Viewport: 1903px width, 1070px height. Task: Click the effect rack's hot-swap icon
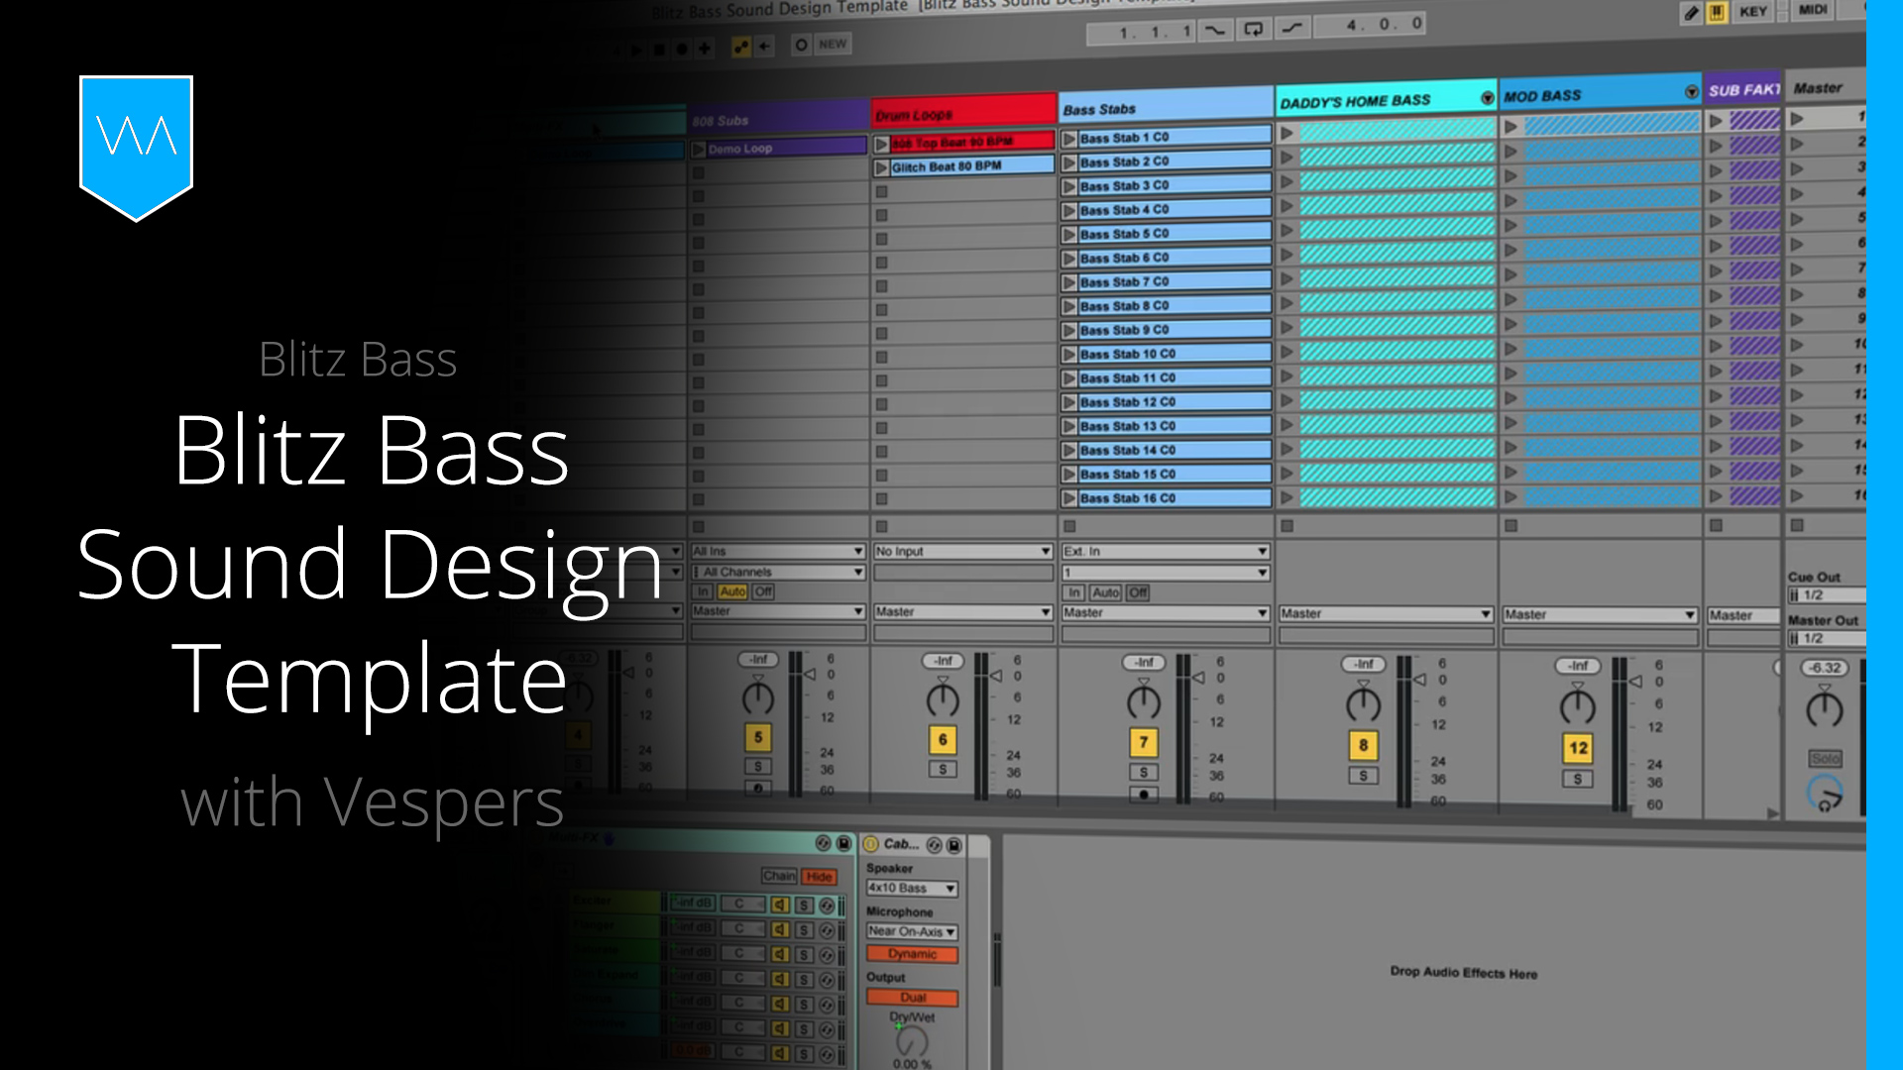coord(824,843)
